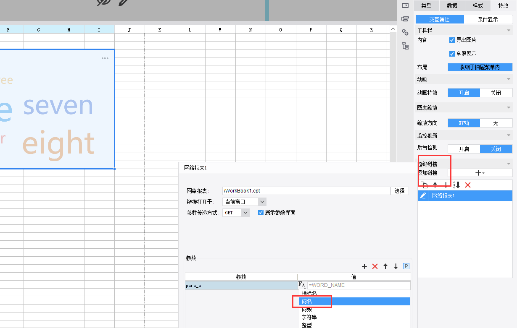
Task: Toggle 全屏展示 checkbox
Action: [452, 54]
